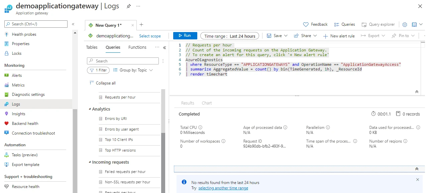Close the no results notification
The width and height of the screenshot is (431, 193).
point(417,180)
